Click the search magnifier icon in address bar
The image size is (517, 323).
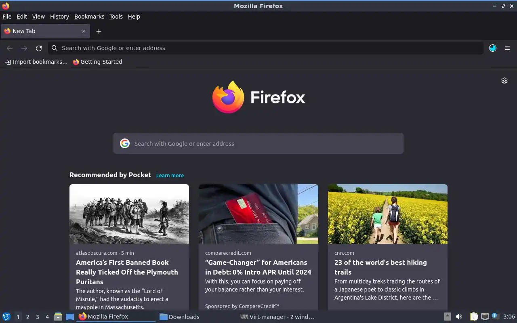click(x=55, y=48)
